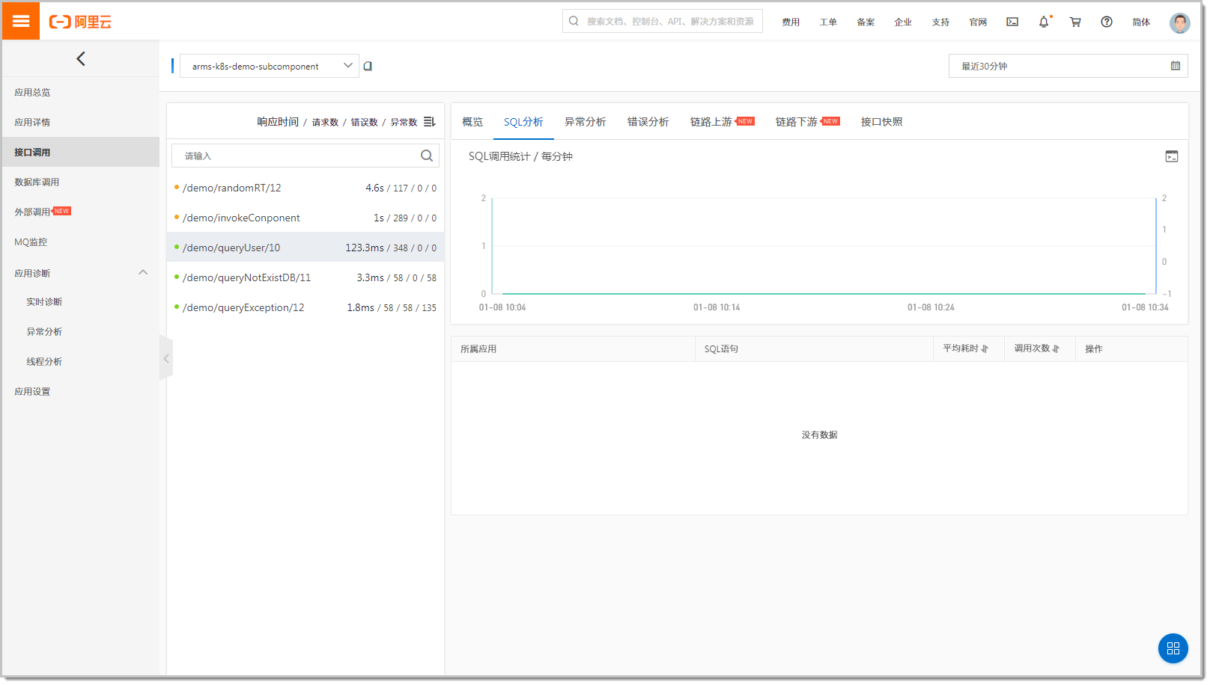Sort interfaces by 请求数
This screenshot has height=685, width=1210.
(325, 122)
